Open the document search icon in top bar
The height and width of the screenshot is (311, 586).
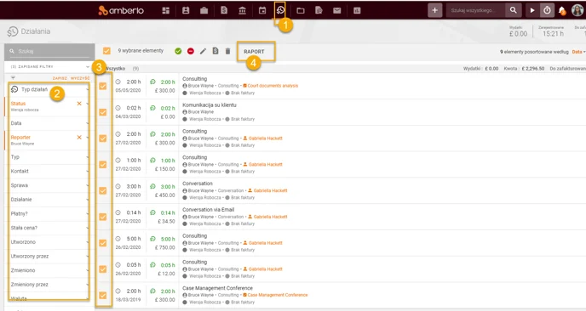pyautogui.click(x=319, y=10)
